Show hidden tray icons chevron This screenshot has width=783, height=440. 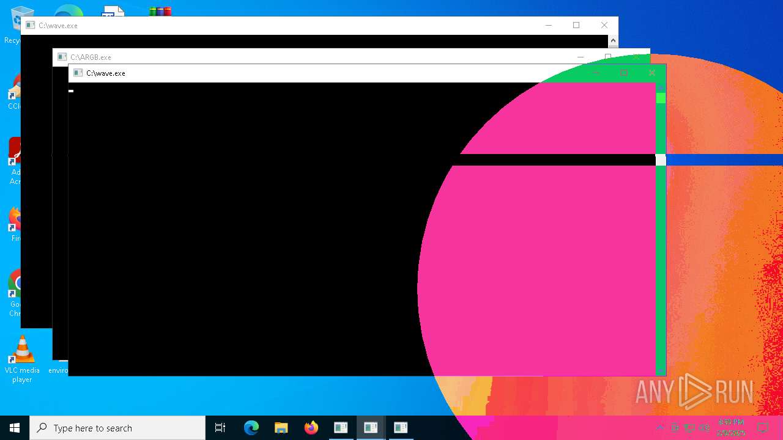[660, 428]
